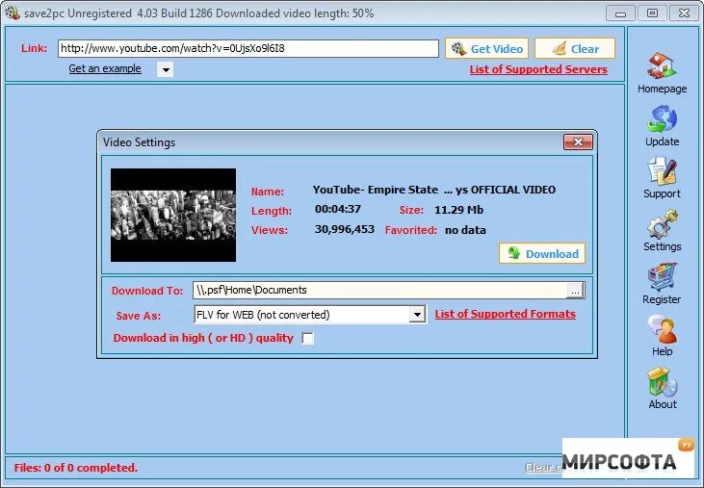
Task: Close the Video Settings dialog
Action: (x=578, y=142)
